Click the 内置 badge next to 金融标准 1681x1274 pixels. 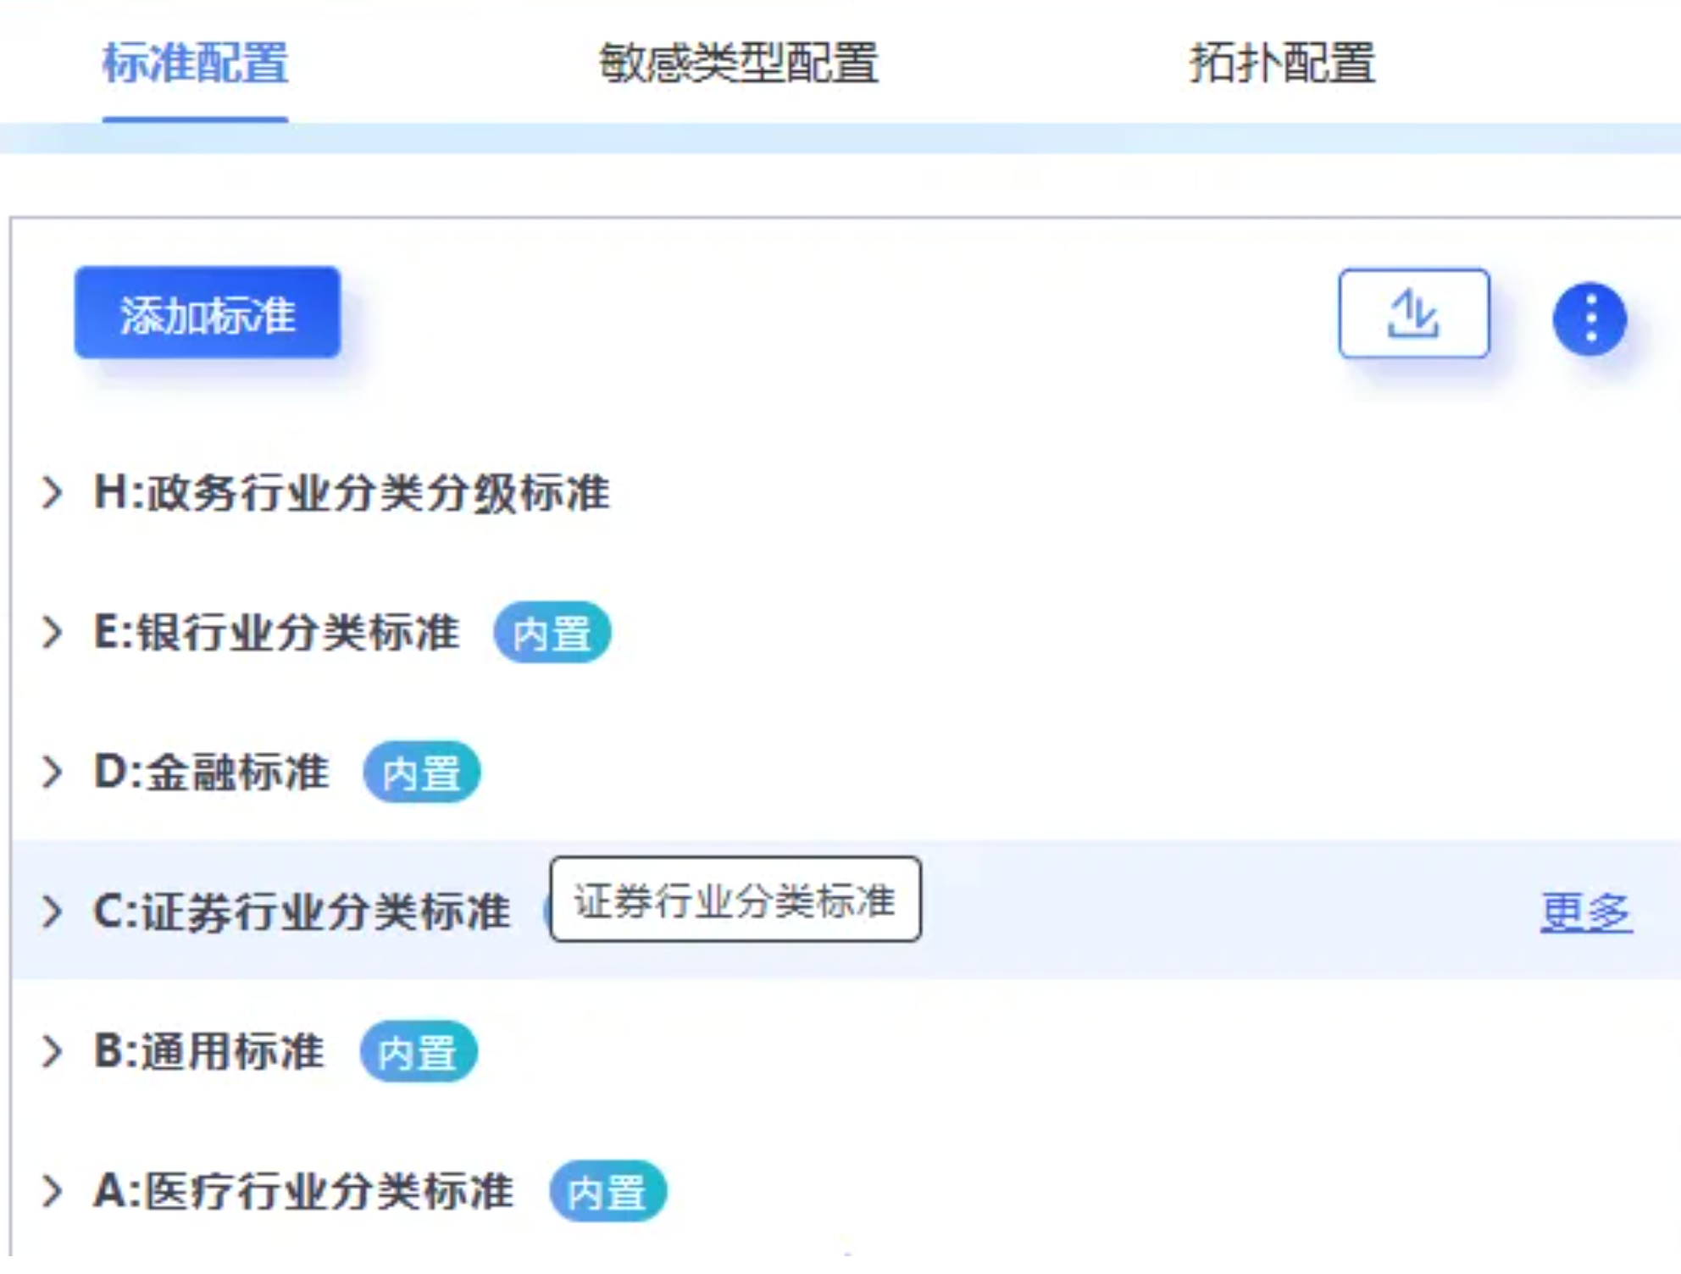(x=421, y=773)
